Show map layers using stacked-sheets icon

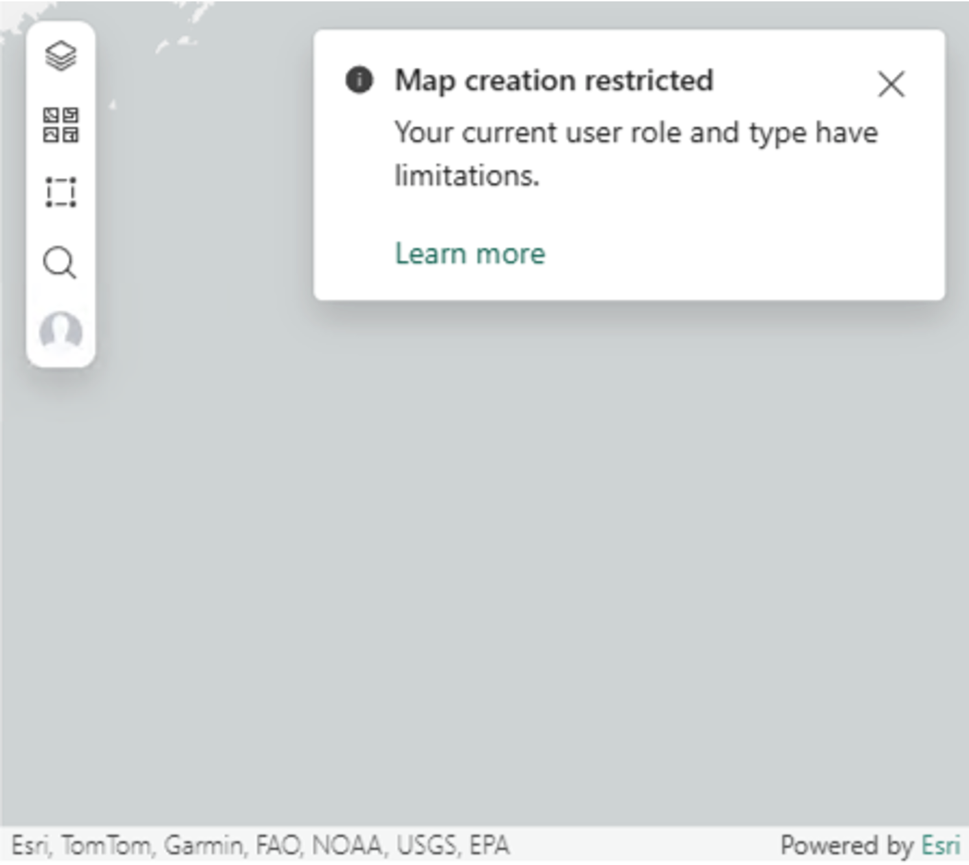coord(60,56)
